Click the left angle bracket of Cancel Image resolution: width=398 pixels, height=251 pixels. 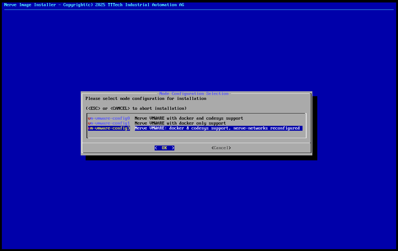click(213, 148)
